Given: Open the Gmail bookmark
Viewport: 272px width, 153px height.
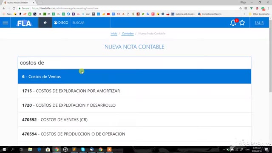Looking at the screenshot, I should click(x=118, y=14).
